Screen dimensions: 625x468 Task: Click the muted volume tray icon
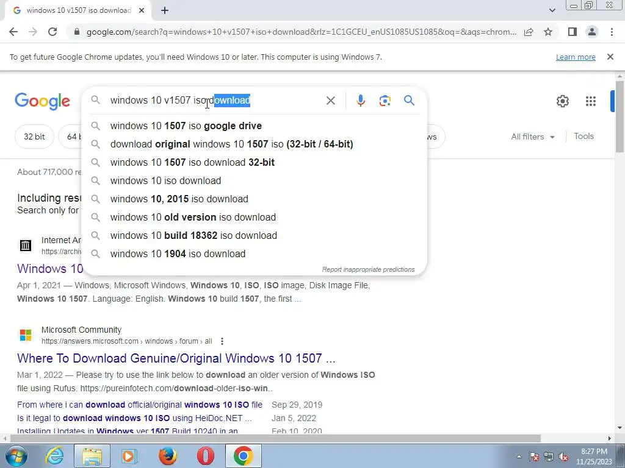563,457
